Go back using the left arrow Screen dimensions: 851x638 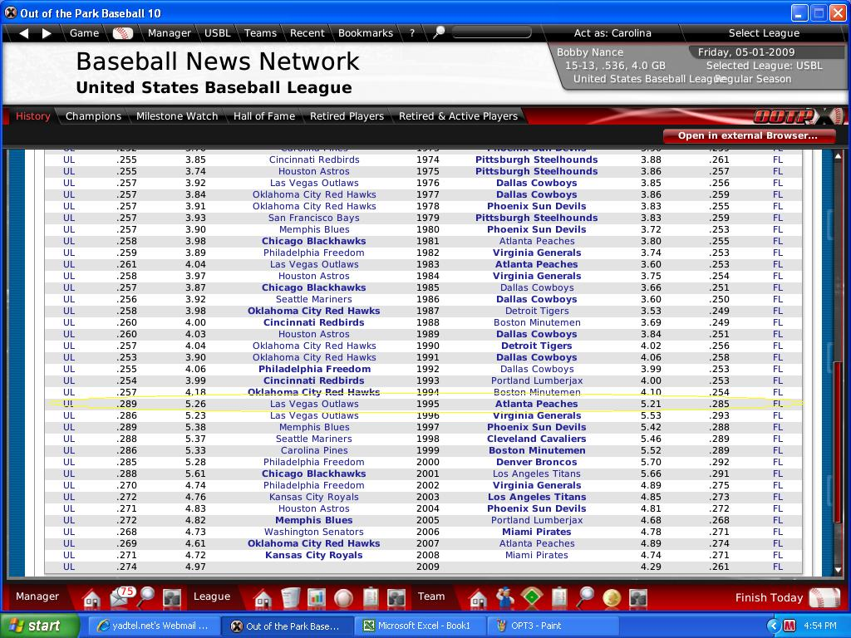tap(23, 33)
